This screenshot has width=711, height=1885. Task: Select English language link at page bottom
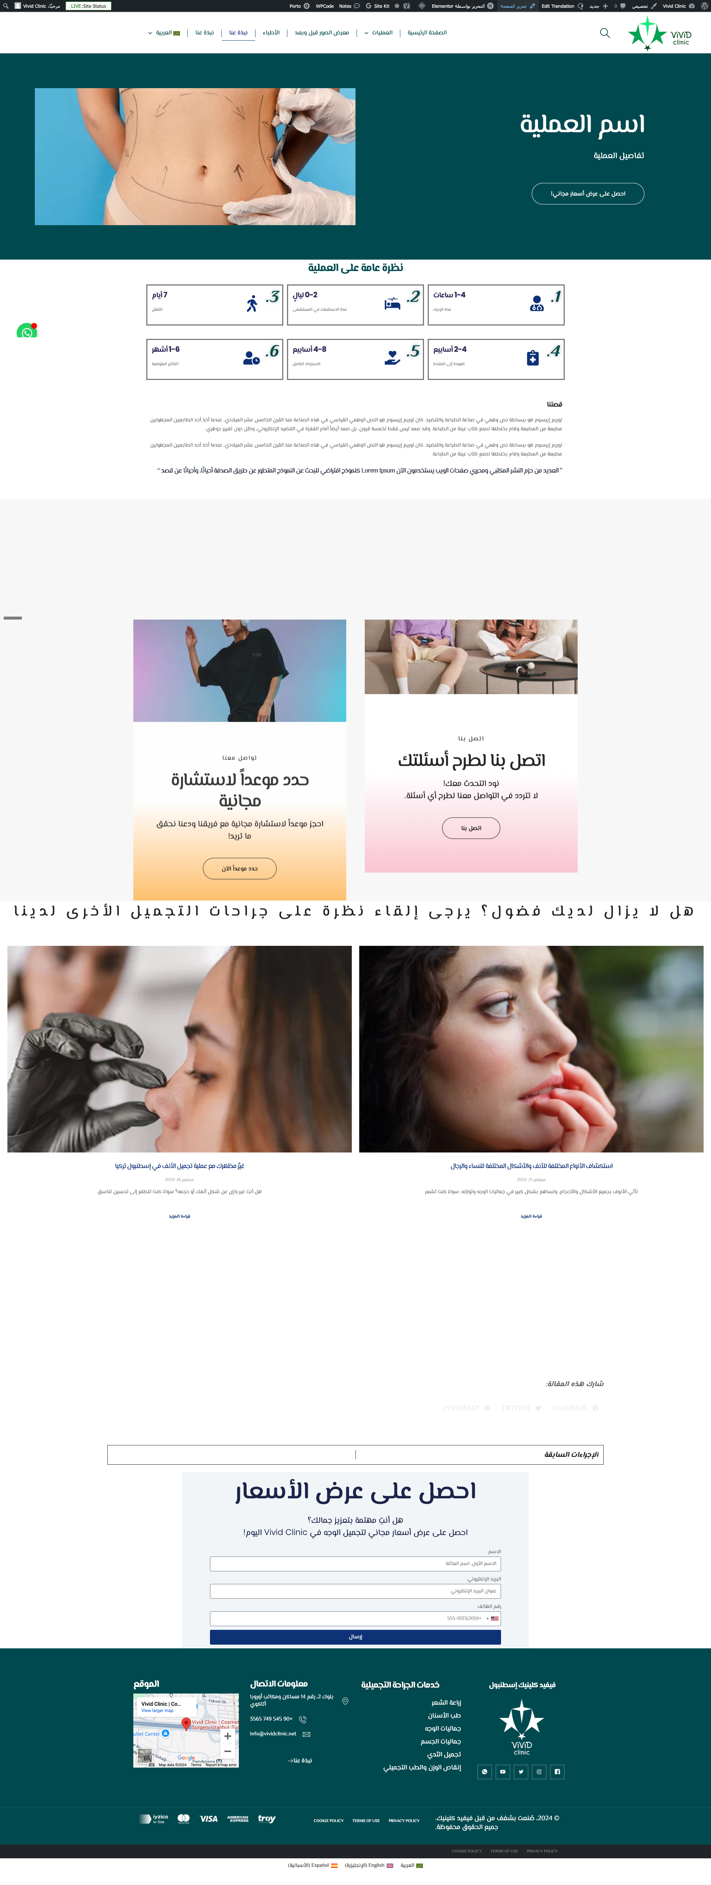[370, 1865]
